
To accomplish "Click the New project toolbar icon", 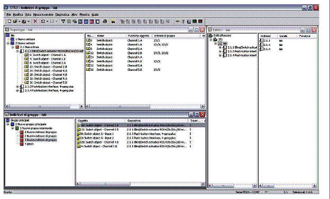I will 10,22.
